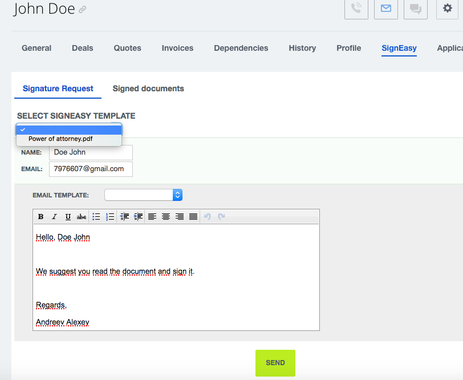Toggle strikethrough formatting in editor

(x=82, y=217)
